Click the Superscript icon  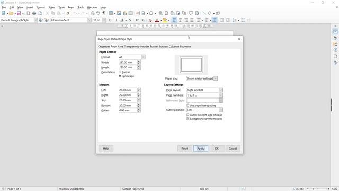[x=137, y=20]
